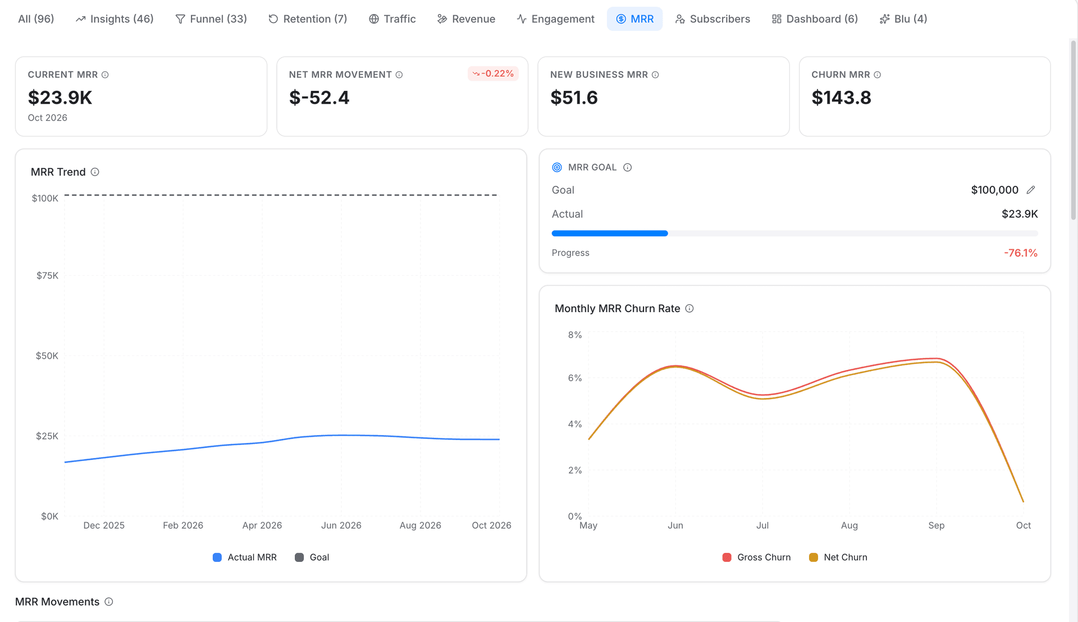
Task: Click the Retention circular arrow icon
Action: click(273, 19)
